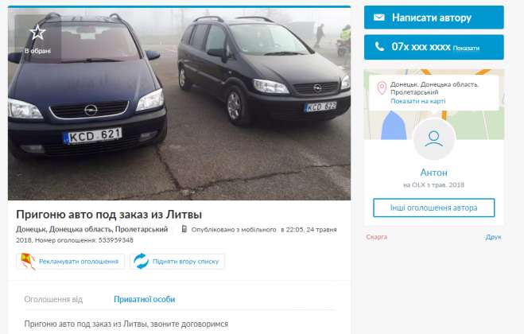Open Інші оголошення автора
The width and height of the screenshot is (524, 334).
pos(434,208)
